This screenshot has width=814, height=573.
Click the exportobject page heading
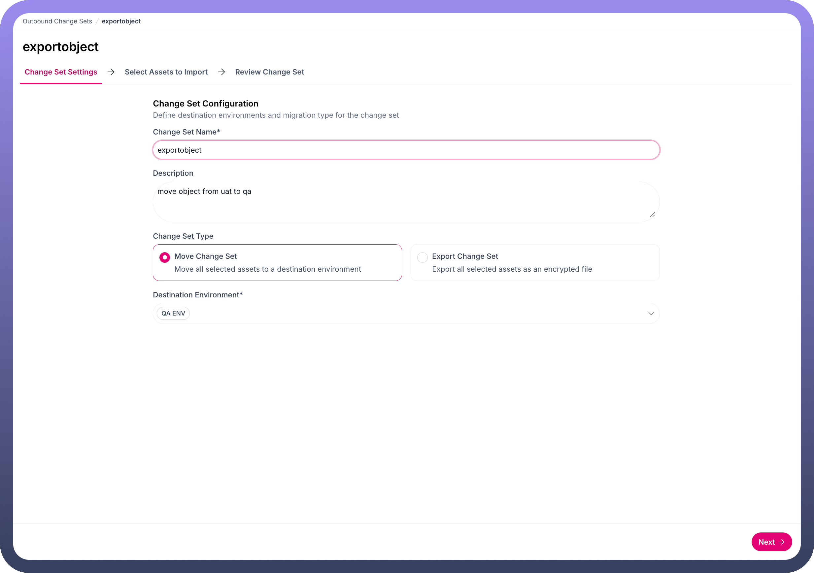[61, 47]
